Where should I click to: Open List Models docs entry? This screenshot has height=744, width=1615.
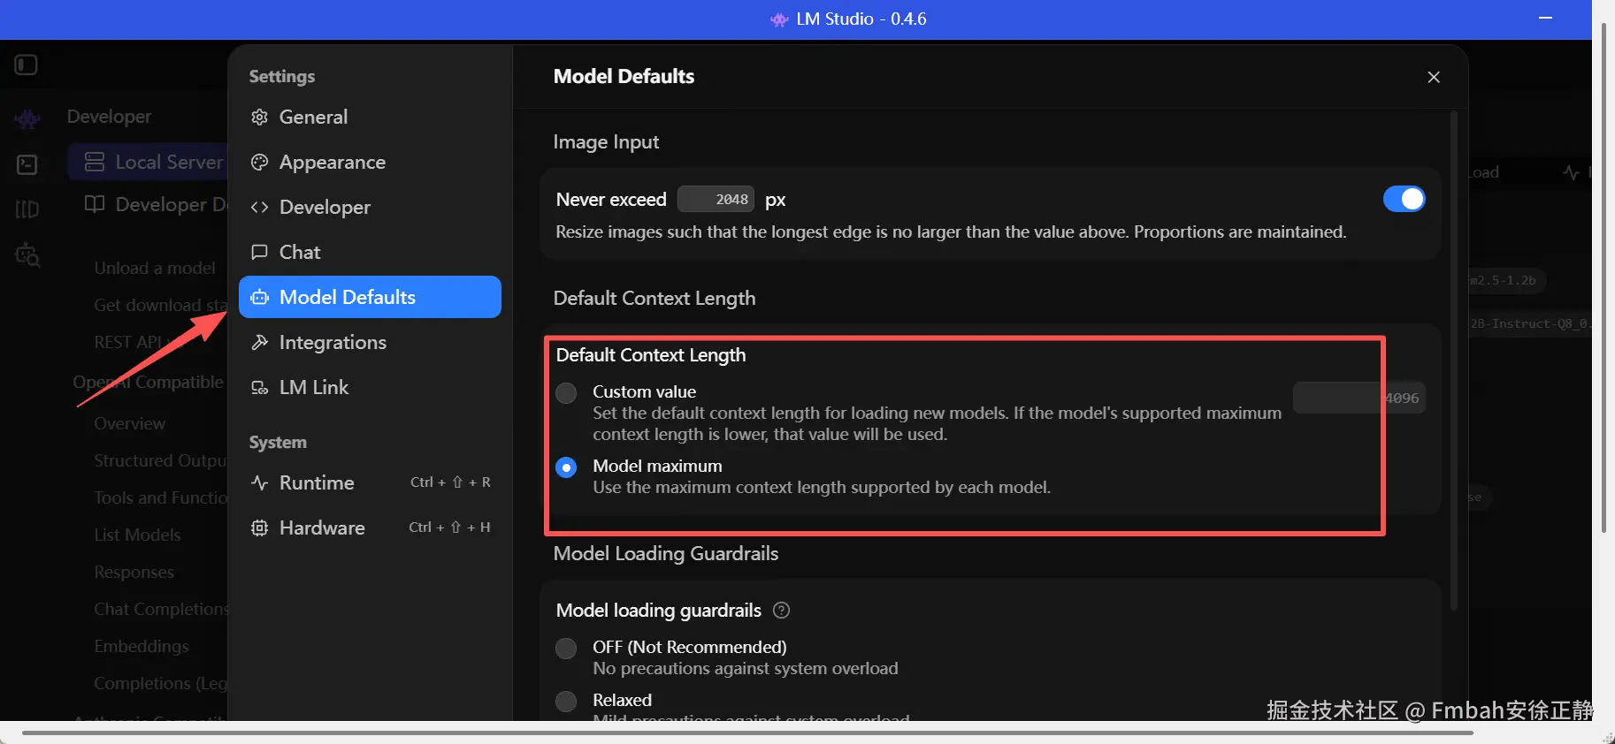137,535
